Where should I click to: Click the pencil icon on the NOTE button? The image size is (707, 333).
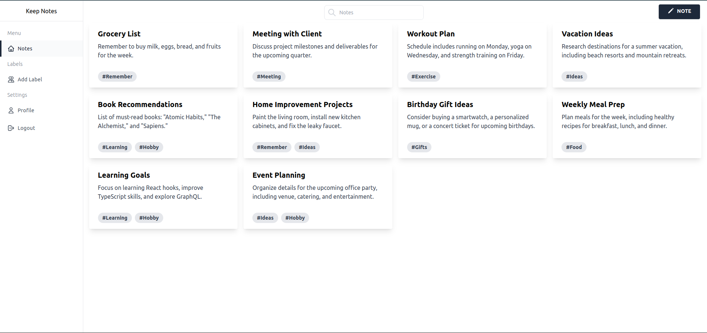tap(670, 11)
